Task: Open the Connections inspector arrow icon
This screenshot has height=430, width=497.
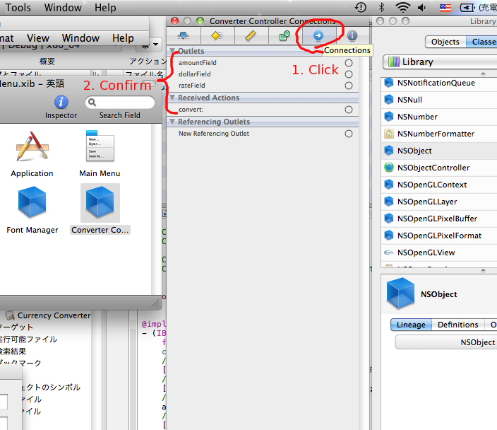Action: click(x=318, y=35)
